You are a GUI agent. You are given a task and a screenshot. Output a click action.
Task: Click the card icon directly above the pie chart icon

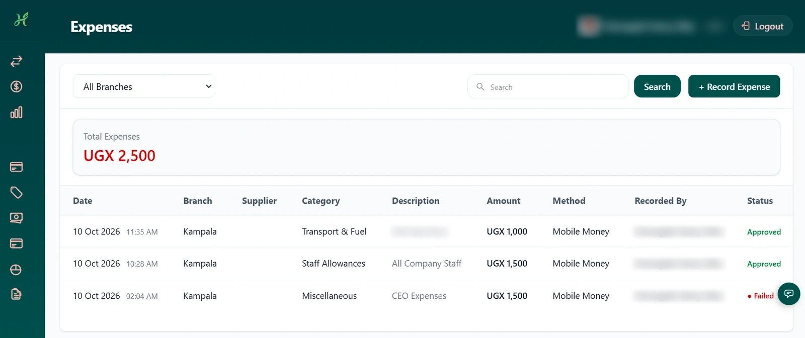[x=16, y=244]
